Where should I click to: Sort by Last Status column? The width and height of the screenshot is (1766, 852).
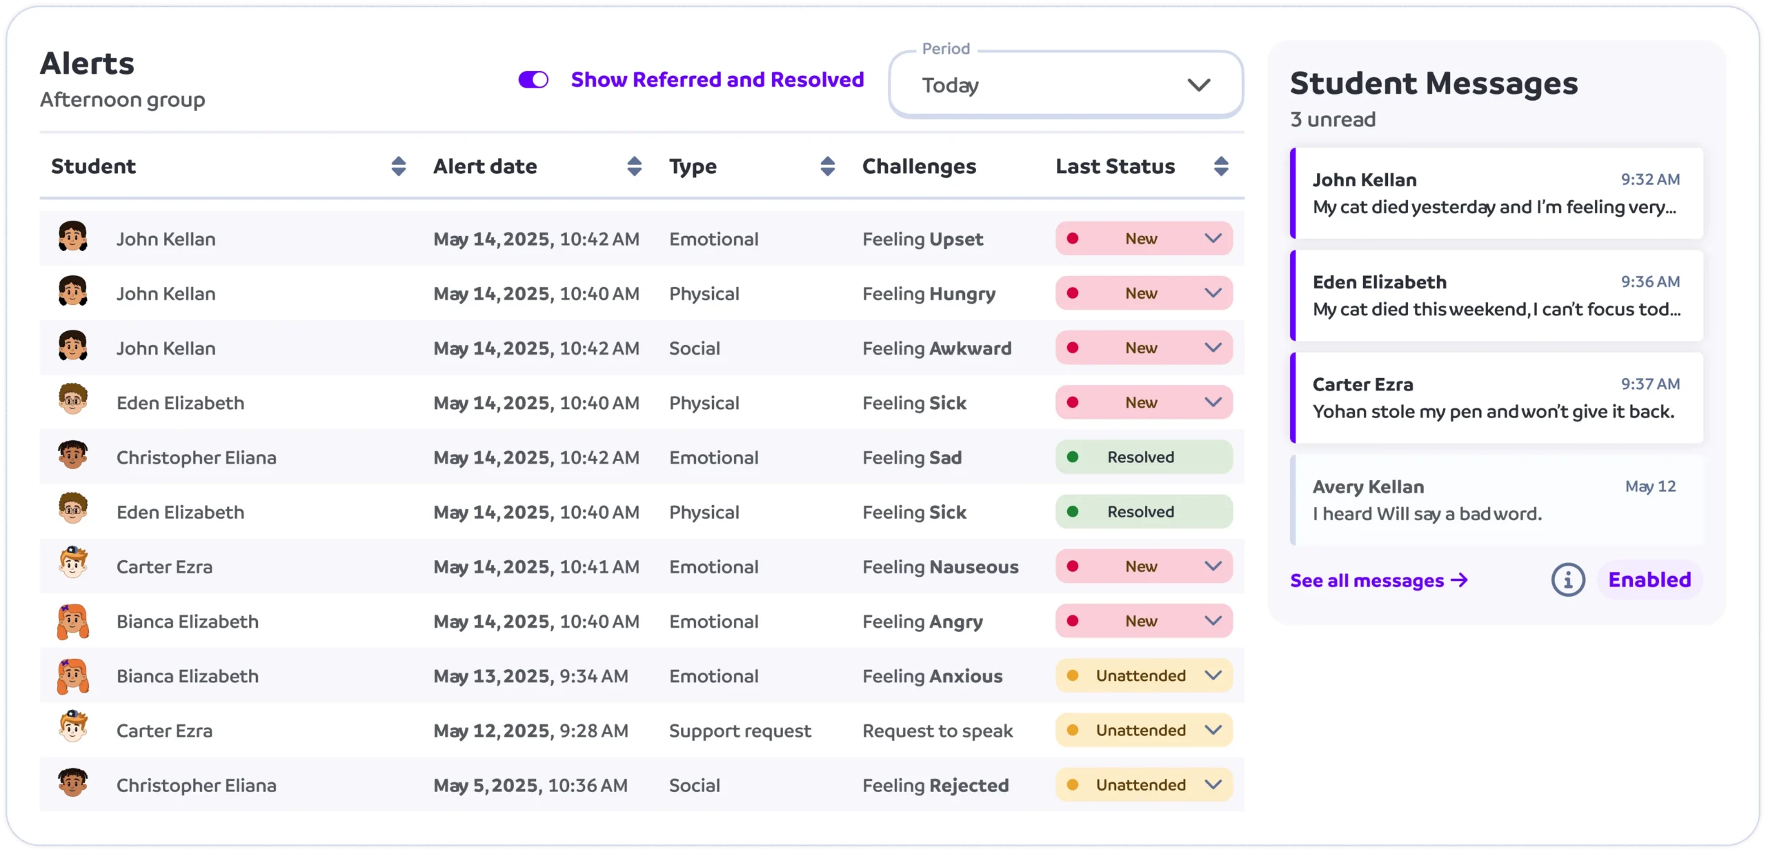(x=1220, y=166)
